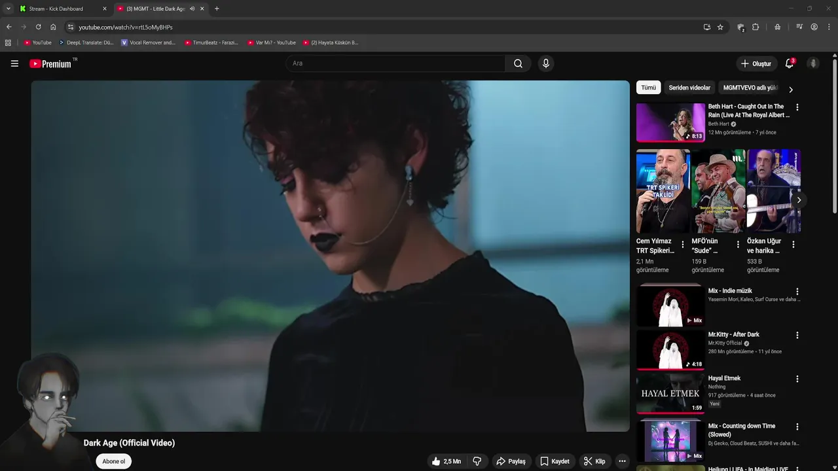The height and width of the screenshot is (471, 838).
Task: Open options for Mr.Kitty - After Dark
Action: click(x=797, y=336)
